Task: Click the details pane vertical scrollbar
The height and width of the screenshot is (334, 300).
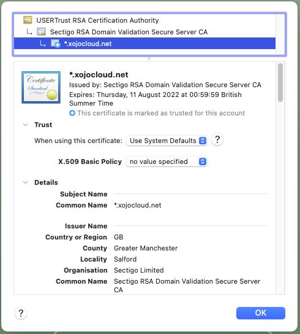Action: tap(280, 83)
